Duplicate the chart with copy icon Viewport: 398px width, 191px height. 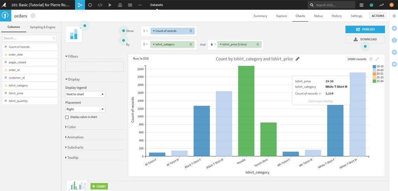click(85, 188)
